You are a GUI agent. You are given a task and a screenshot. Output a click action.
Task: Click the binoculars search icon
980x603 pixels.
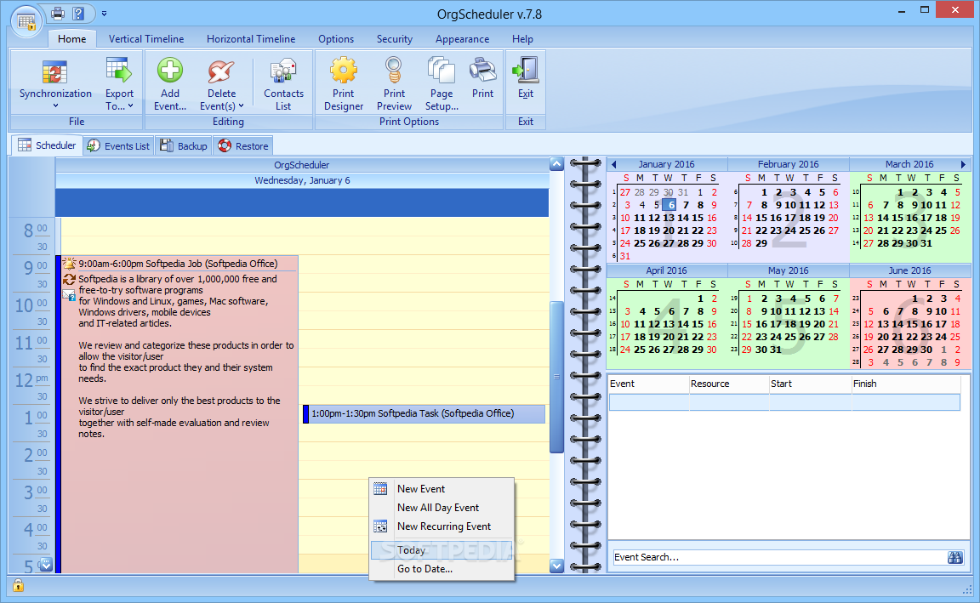(955, 557)
